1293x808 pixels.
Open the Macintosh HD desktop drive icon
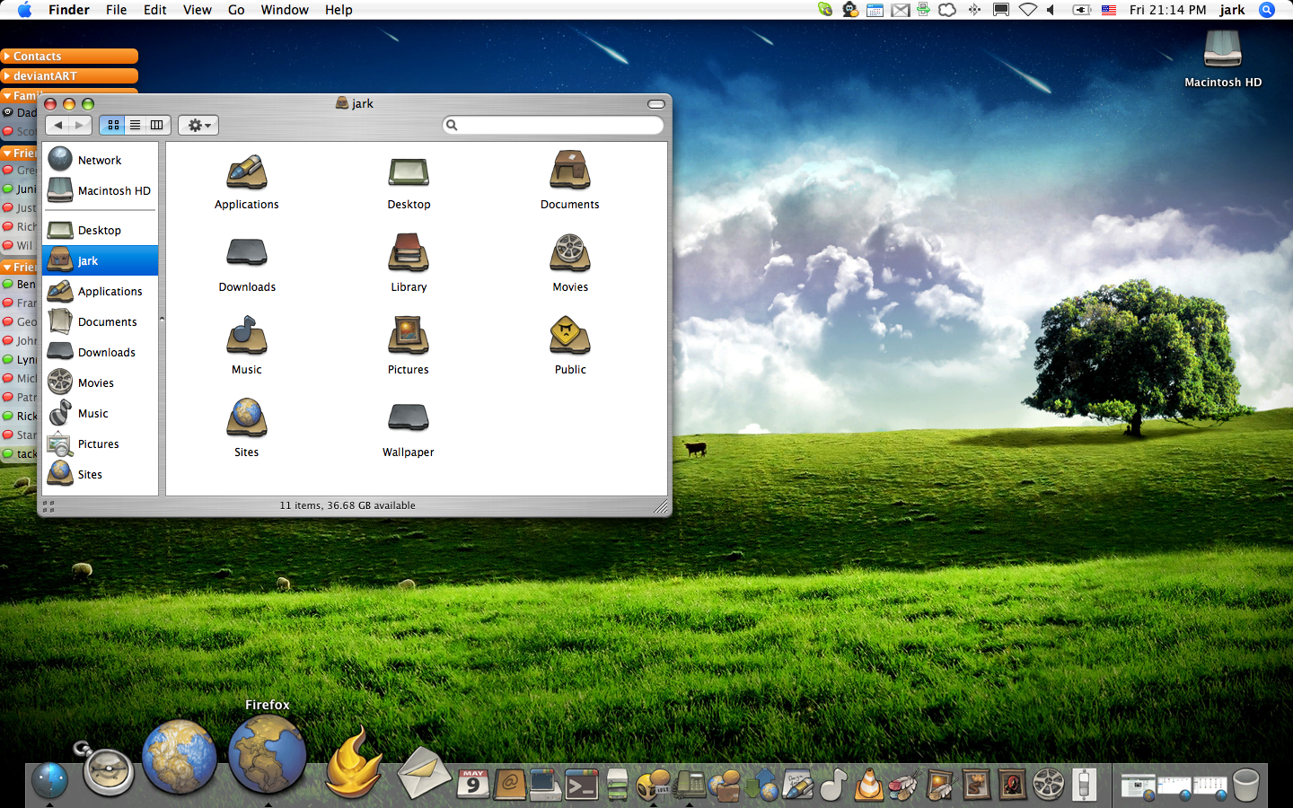click(1222, 50)
